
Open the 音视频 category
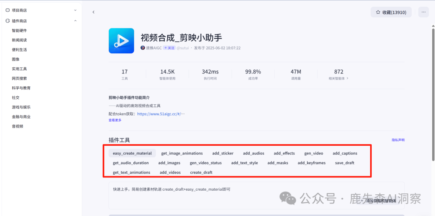click(17, 126)
